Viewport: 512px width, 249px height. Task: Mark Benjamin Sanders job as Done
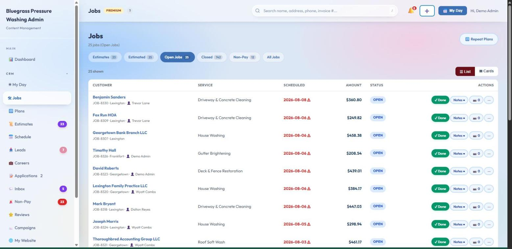point(440,100)
